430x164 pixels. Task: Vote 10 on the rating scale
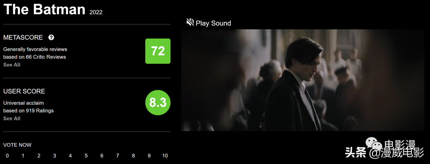[165, 156]
